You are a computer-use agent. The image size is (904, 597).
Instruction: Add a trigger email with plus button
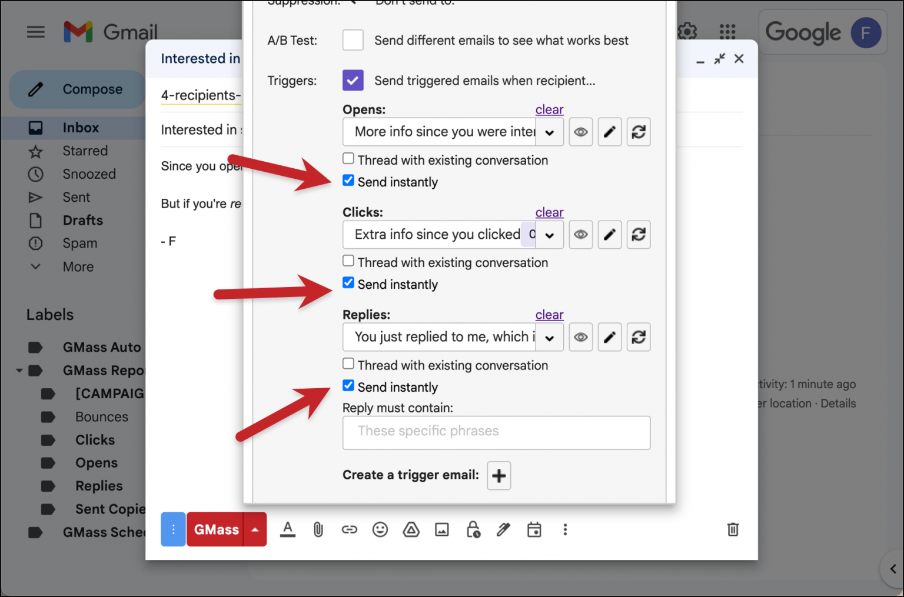498,475
